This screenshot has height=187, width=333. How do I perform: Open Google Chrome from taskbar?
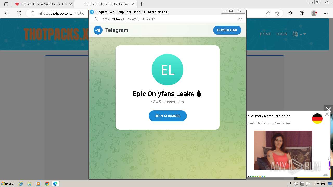pyautogui.click(x=47, y=184)
